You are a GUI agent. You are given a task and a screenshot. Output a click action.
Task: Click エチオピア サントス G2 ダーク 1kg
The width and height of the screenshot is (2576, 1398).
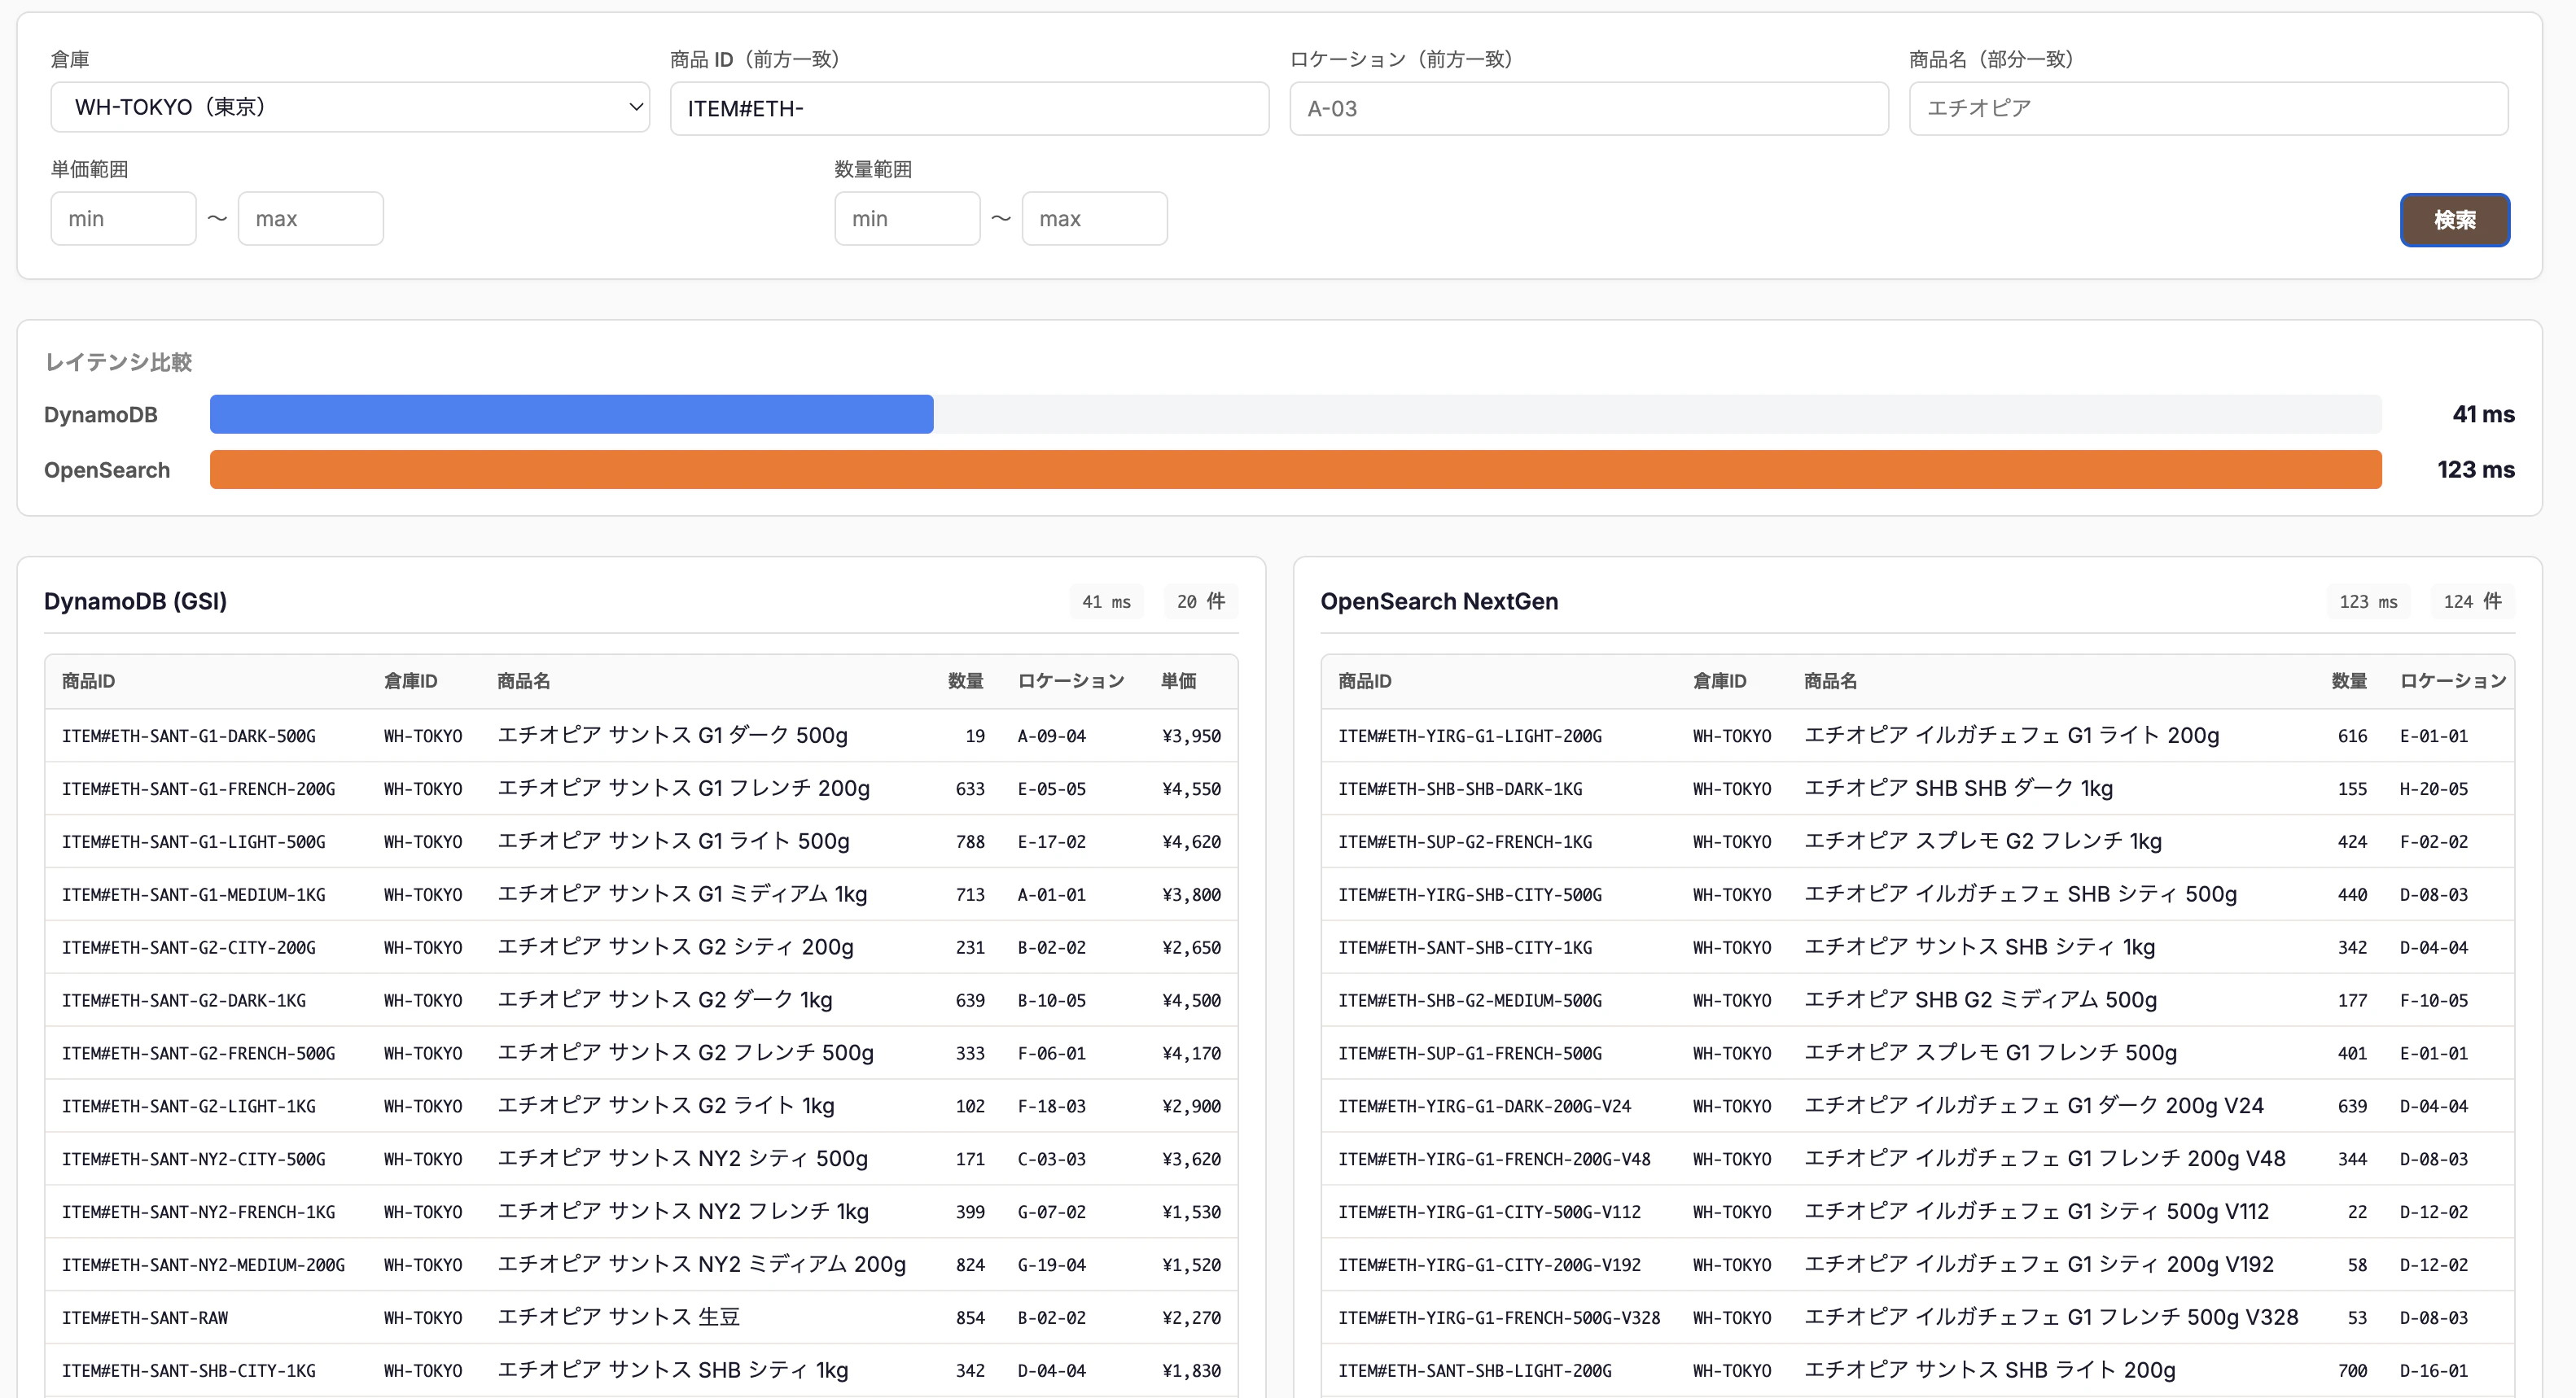tap(665, 999)
